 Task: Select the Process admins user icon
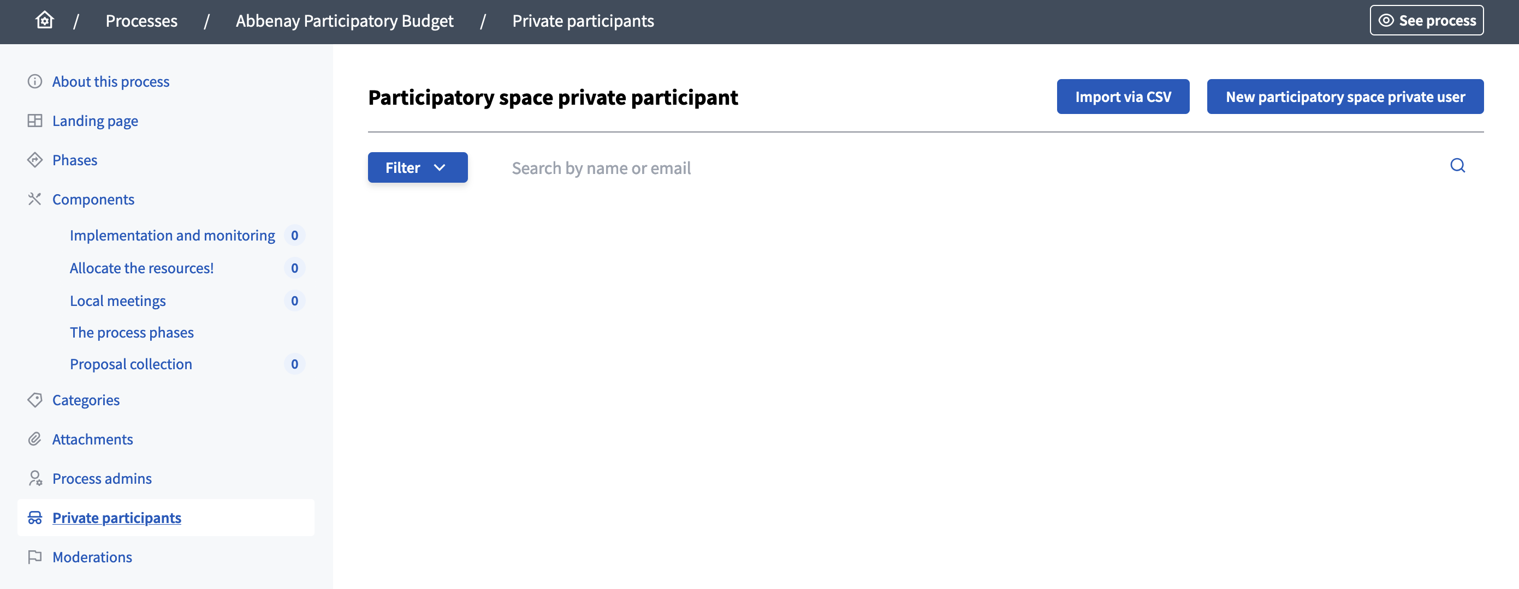pos(35,478)
